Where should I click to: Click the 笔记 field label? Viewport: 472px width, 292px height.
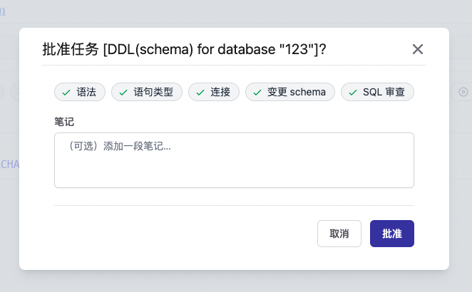coord(64,122)
